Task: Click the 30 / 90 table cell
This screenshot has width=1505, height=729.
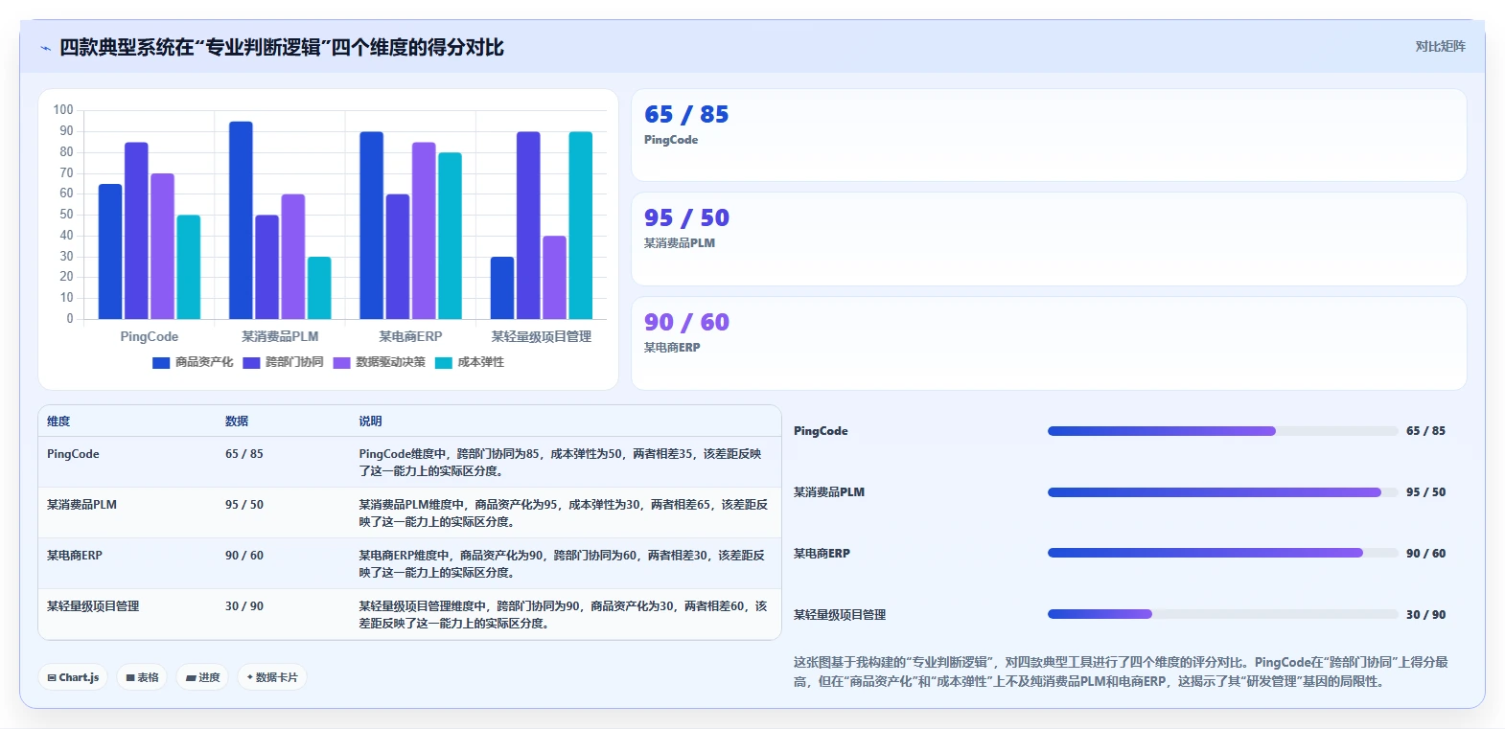Action: pyautogui.click(x=244, y=606)
